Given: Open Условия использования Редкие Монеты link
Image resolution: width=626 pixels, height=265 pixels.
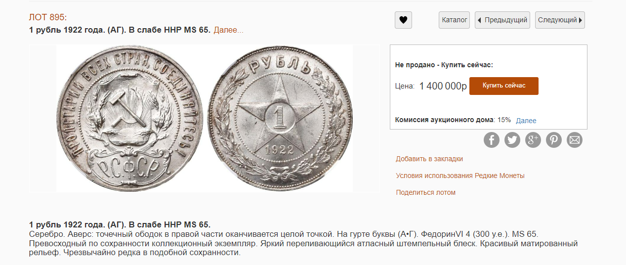Looking at the screenshot, I should point(460,176).
